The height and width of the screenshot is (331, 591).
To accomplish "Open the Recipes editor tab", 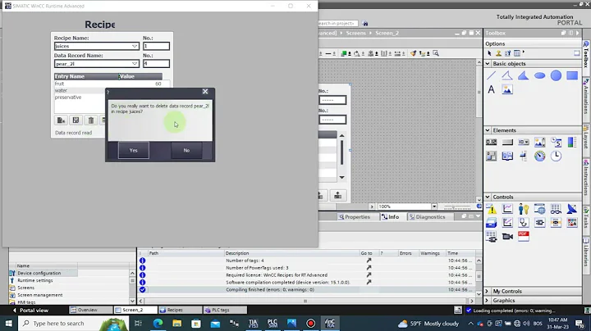I will click(180, 310).
